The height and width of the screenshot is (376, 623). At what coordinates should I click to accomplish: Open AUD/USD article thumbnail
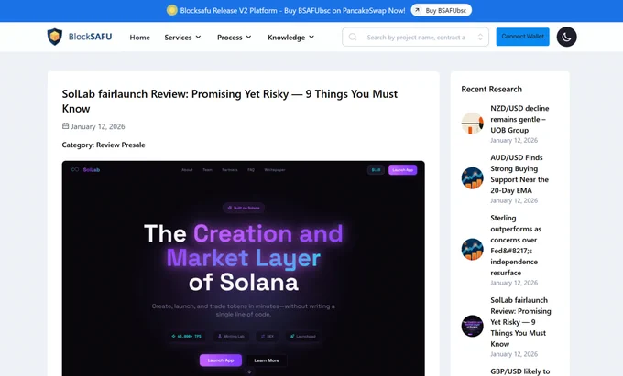(x=473, y=178)
